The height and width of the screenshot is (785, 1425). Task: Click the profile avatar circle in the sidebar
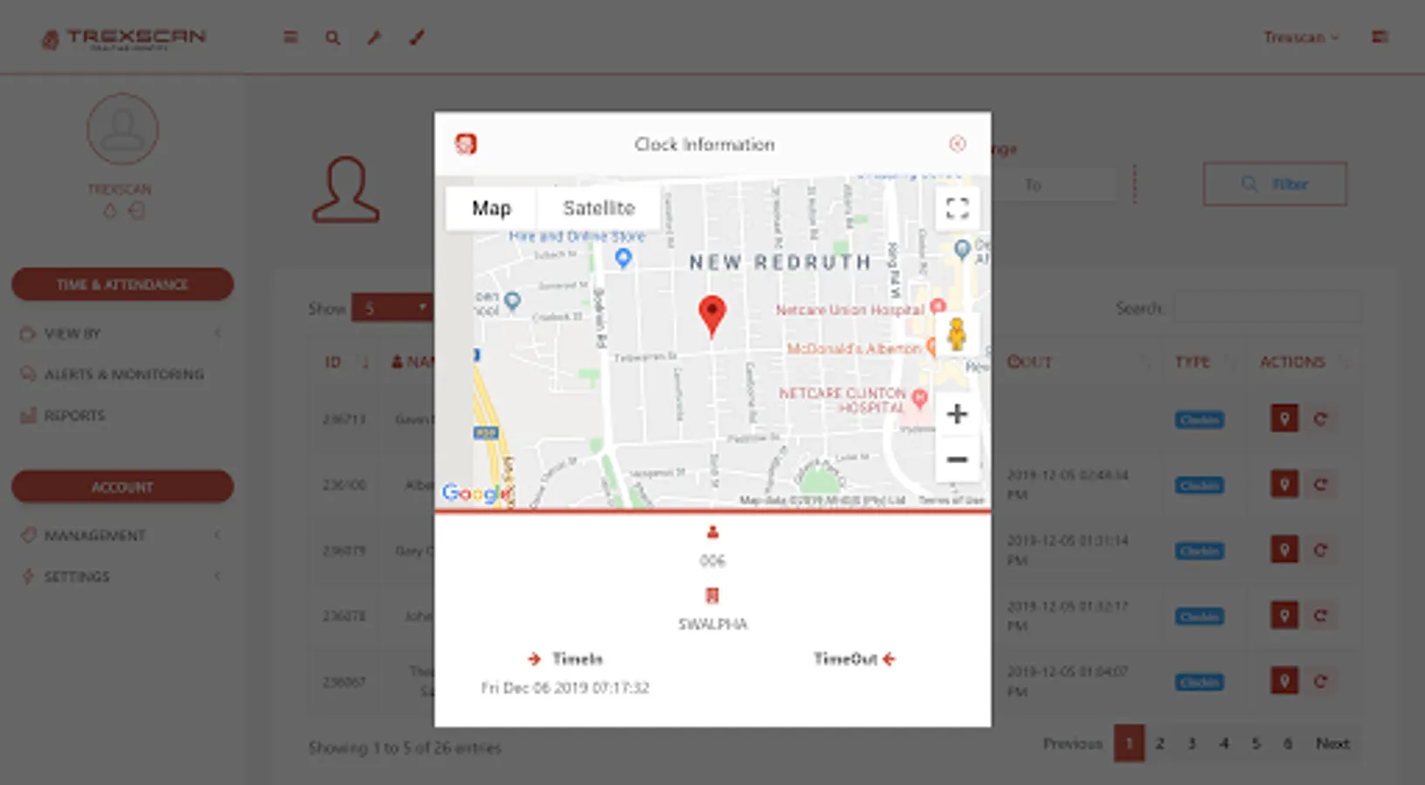tap(122, 129)
